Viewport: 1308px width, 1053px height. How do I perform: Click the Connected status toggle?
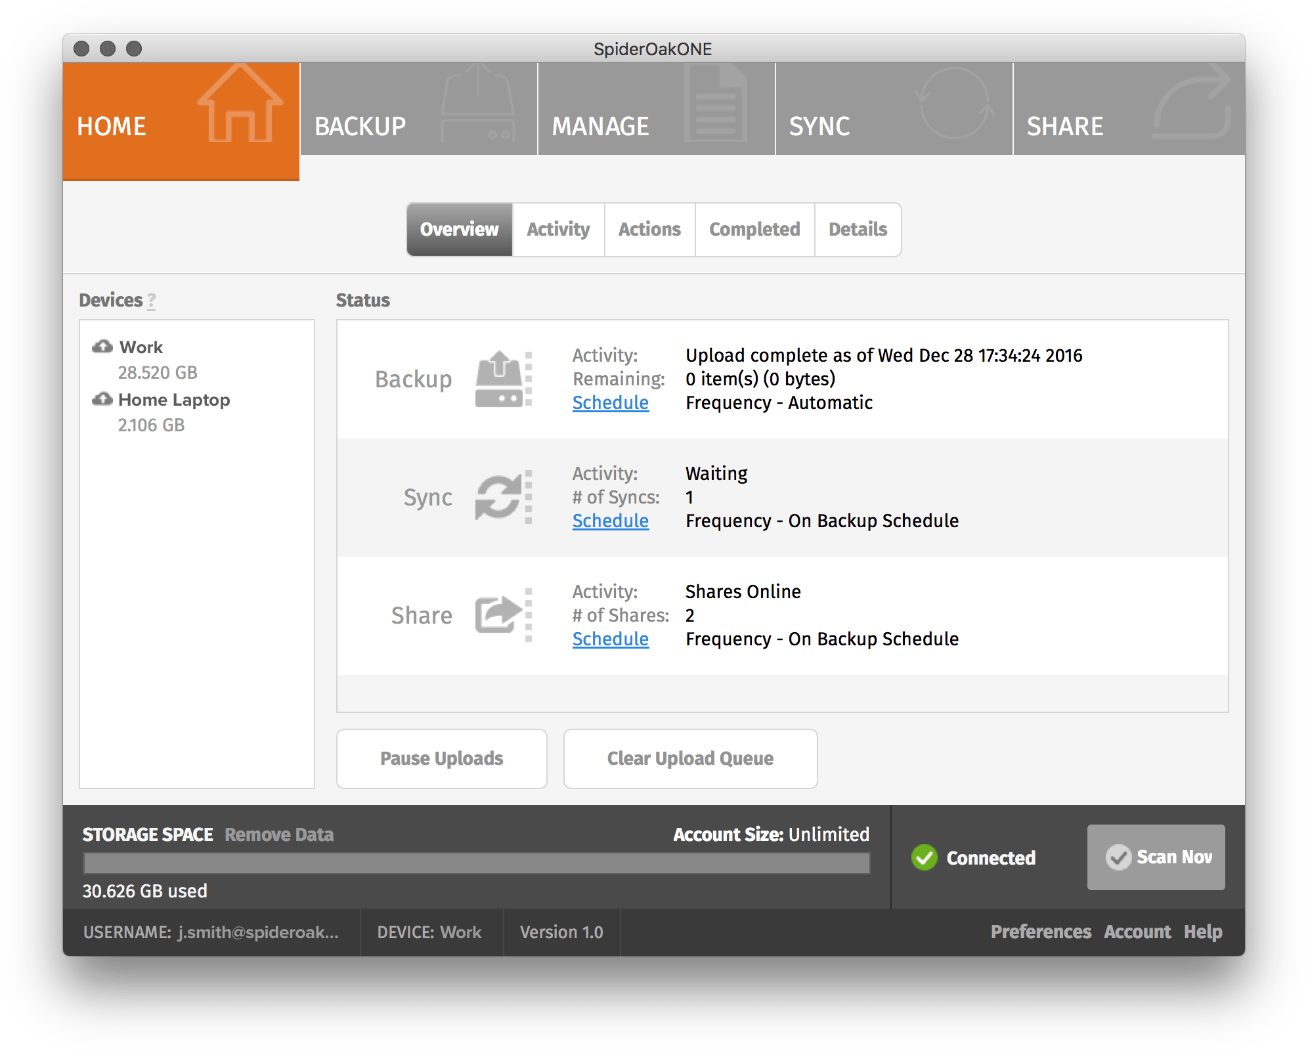click(972, 857)
